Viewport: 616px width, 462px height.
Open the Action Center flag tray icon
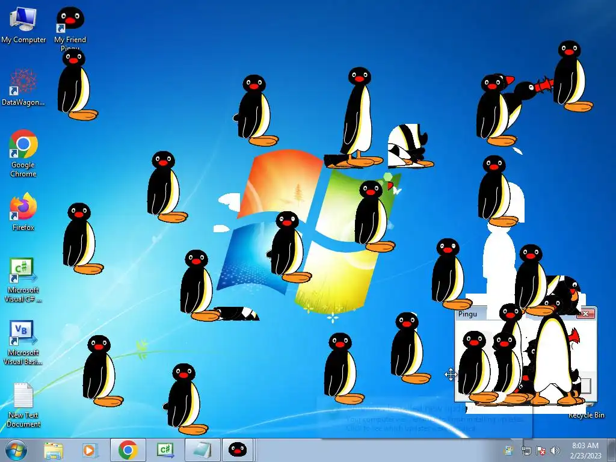coord(541,451)
